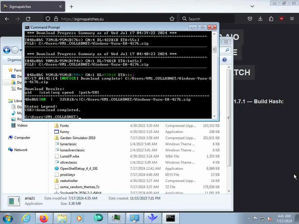Open Firefox downloads panel
Screen dimensions: 299x224
tap(260, 19)
